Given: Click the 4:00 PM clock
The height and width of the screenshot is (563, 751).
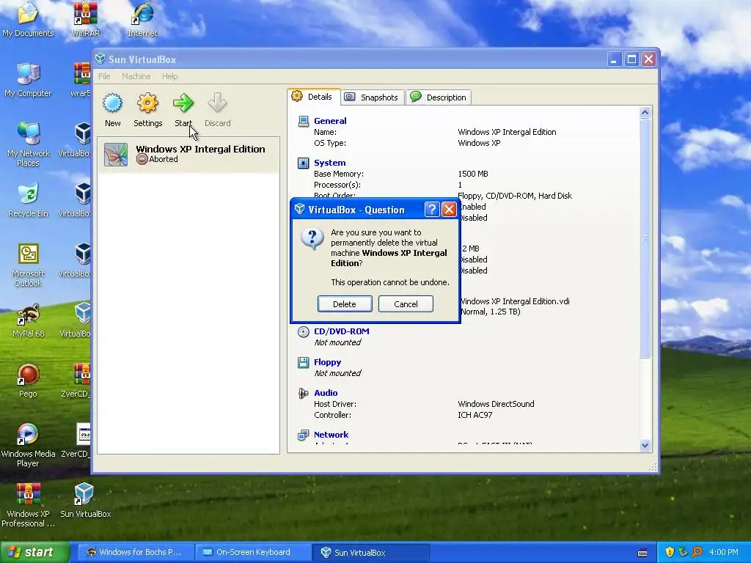Looking at the screenshot, I should [x=724, y=552].
